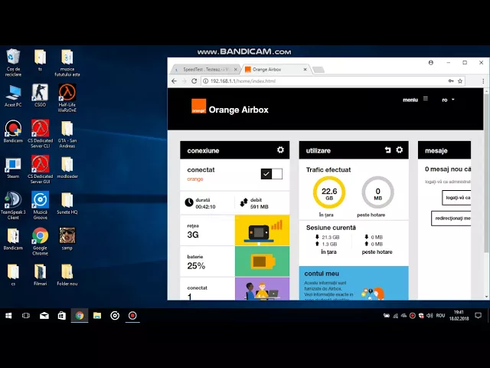This screenshot has width=490, height=368.
Task: Click the volume speaker tray icon
Action: click(430, 315)
